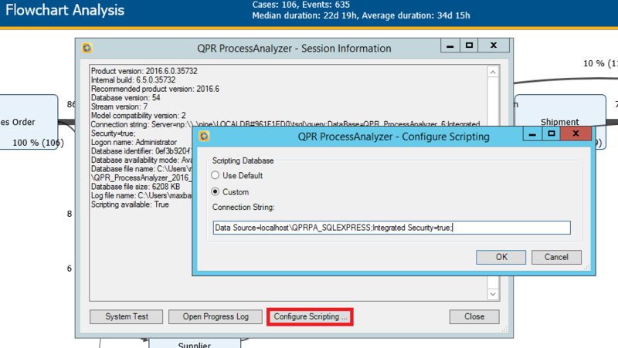Click 'Recommended product version: 2016.6' line
Screen dimensions: 618x348
click(155, 89)
